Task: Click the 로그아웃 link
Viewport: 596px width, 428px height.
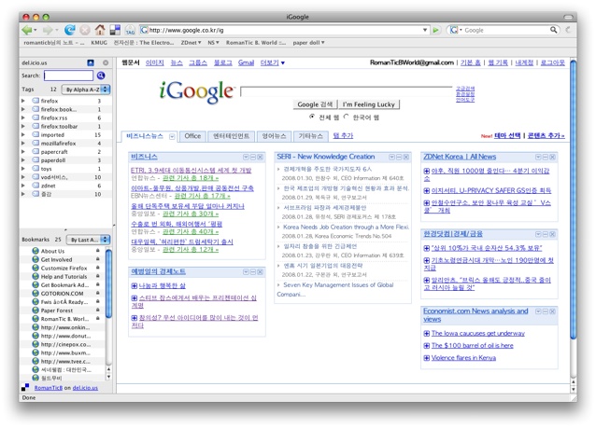Action: click(x=552, y=62)
